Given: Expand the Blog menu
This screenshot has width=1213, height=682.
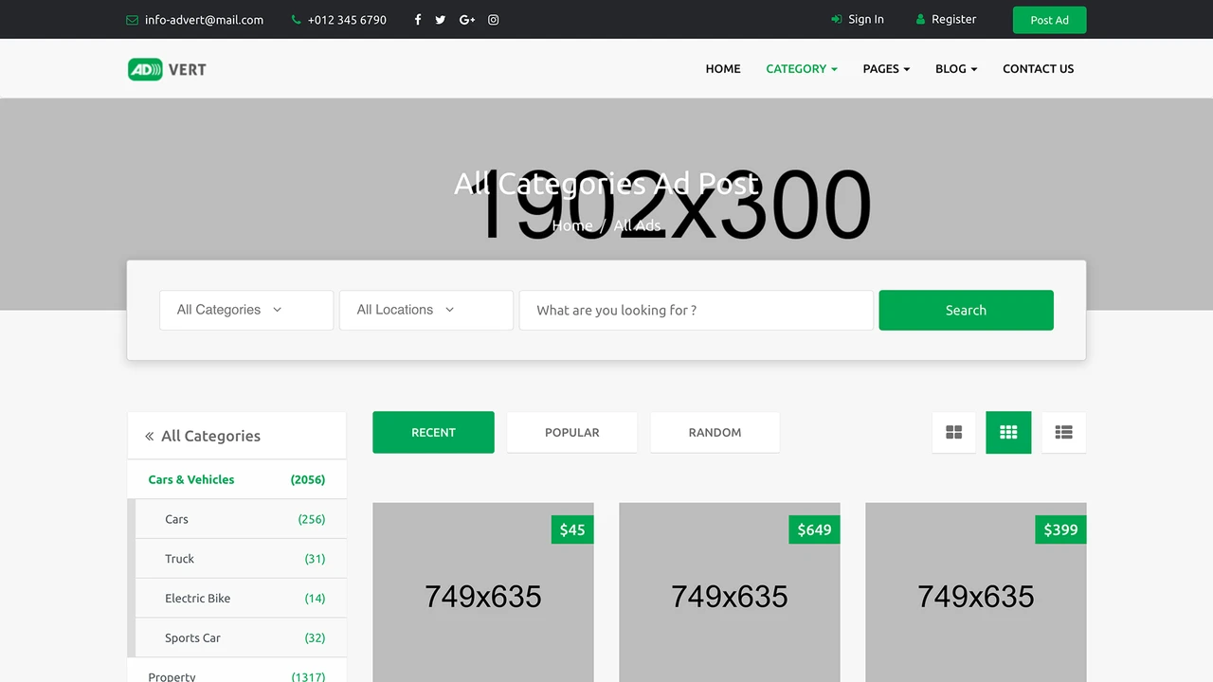Looking at the screenshot, I should pyautogui.click(x=956, y=69).
